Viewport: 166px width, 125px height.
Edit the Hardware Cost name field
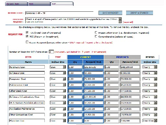(x=27, y=67)
